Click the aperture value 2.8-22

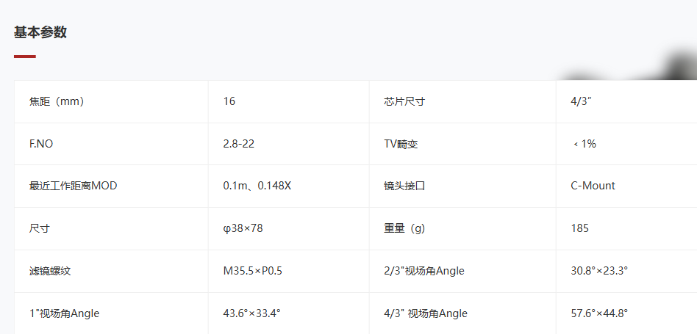[x=239, y=144]
